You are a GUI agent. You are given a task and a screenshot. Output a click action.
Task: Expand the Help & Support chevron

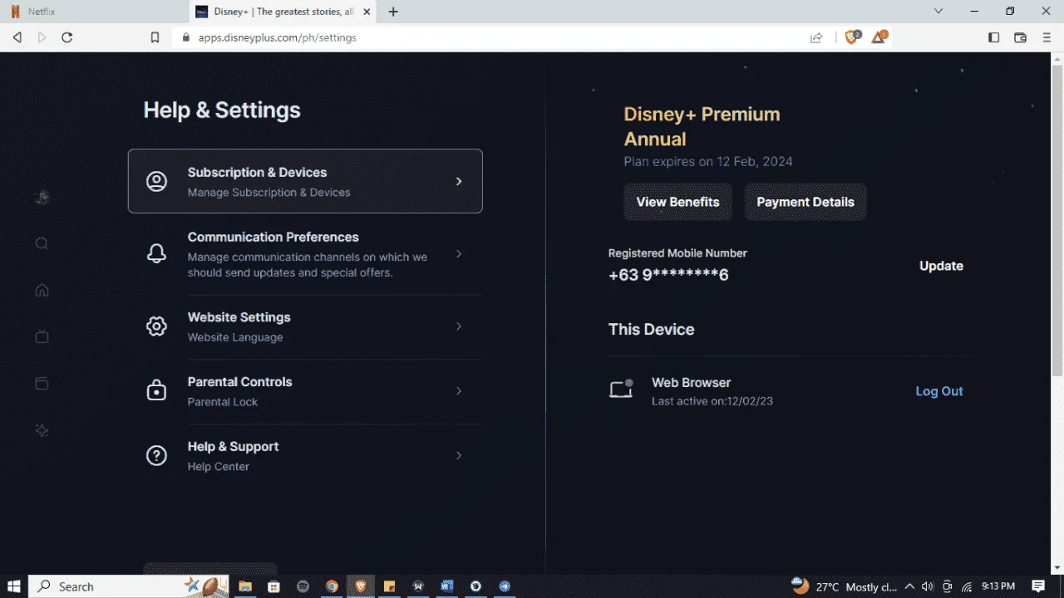(x=459, y=455)
